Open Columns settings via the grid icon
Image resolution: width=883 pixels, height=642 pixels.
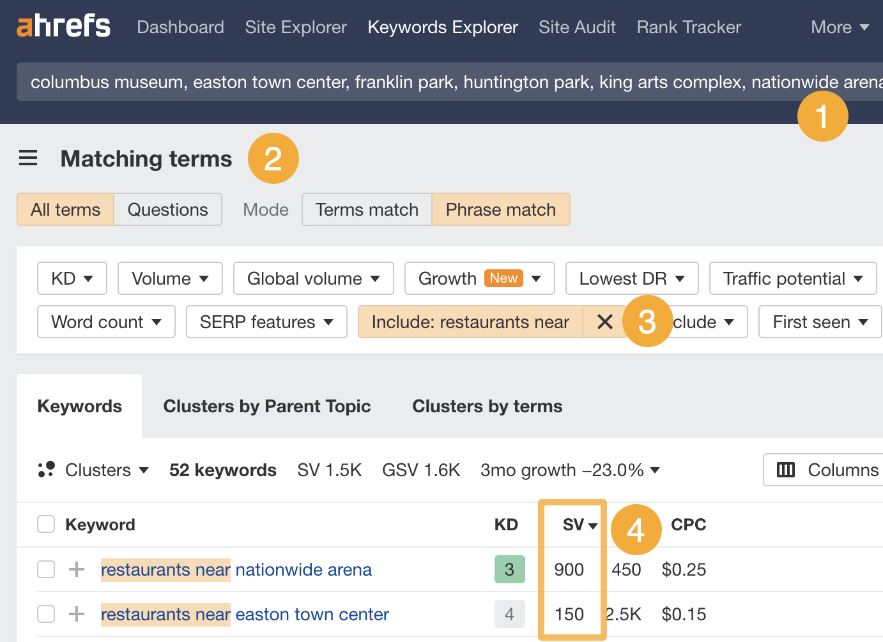pyautogui.click(x=787, y=470)
